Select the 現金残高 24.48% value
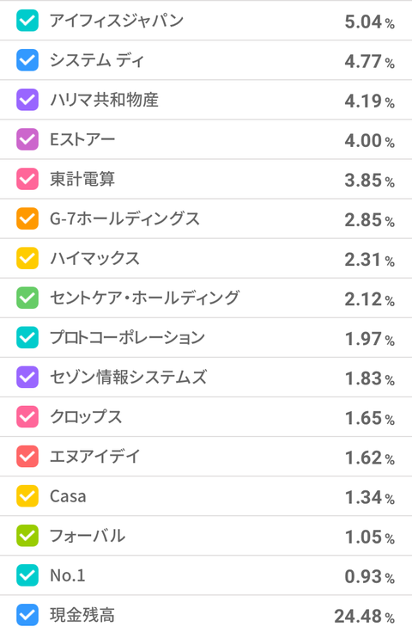412x633 pixels. (x=364, y=616)
